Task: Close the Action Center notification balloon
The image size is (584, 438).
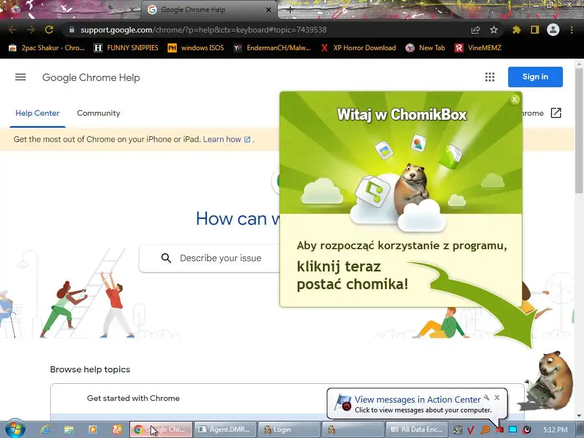Action: coord(497,398)
